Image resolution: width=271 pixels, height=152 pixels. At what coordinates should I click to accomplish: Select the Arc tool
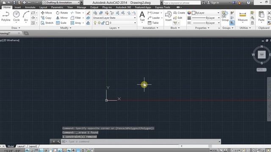26,16
